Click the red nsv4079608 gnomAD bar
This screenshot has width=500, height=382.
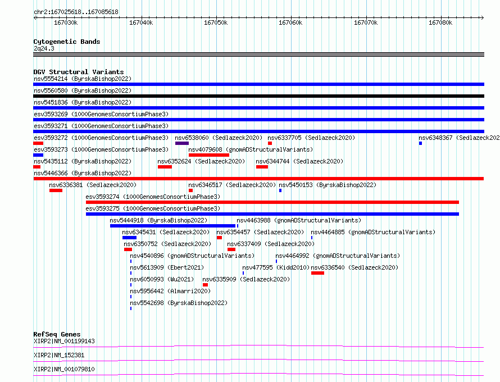pos(209,155)
